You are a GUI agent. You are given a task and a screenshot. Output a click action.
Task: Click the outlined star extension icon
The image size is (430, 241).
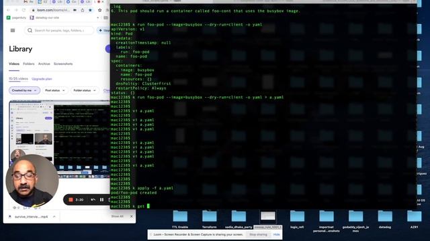pyautogui.click(x=100, y=10)
